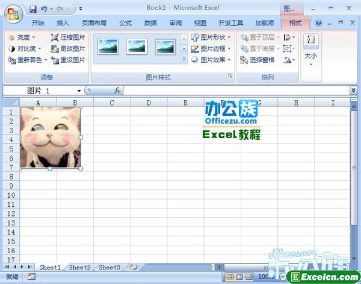The width and height of the screenshot is (361, 284).
Task: Jump to first sheet navigation arrow
Action: [x=7, y=267]
